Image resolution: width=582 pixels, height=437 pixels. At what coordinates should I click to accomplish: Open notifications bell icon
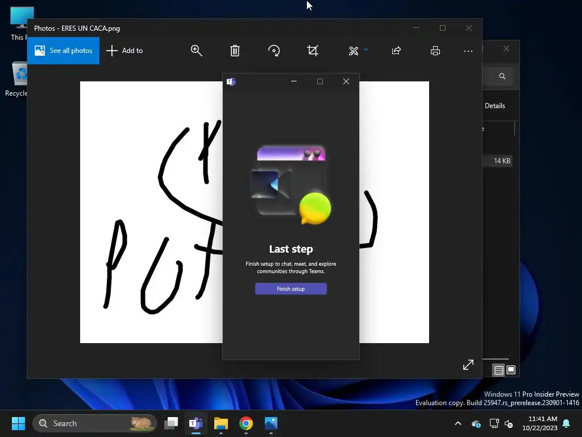567,423
